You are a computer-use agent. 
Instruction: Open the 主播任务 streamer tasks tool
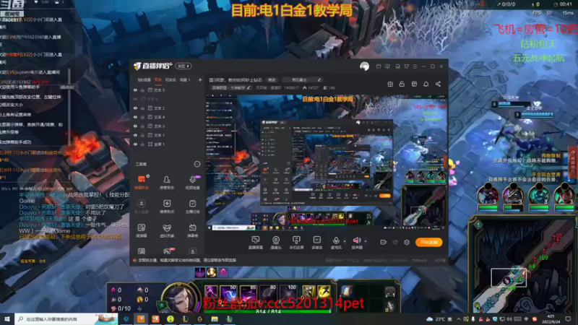[x=192, y=207]
